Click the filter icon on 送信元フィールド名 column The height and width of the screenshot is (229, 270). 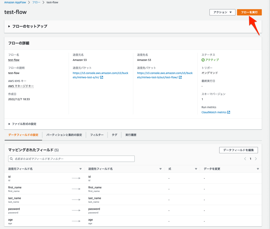click(81, 169)
